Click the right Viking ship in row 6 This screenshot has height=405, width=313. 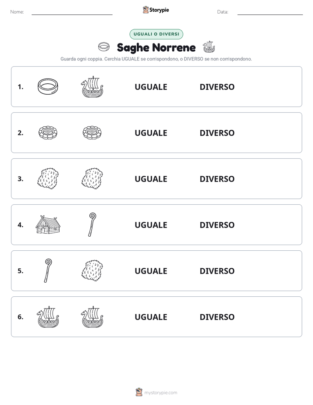point(92,316)
